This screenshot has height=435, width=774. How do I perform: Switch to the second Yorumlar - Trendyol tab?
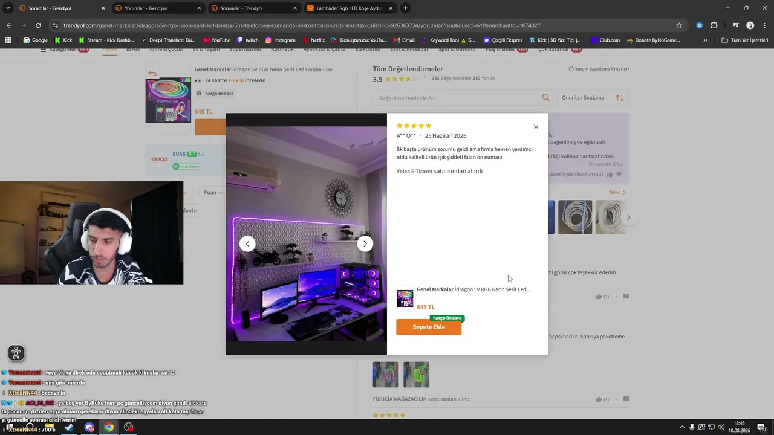click(x=158, y=8)
